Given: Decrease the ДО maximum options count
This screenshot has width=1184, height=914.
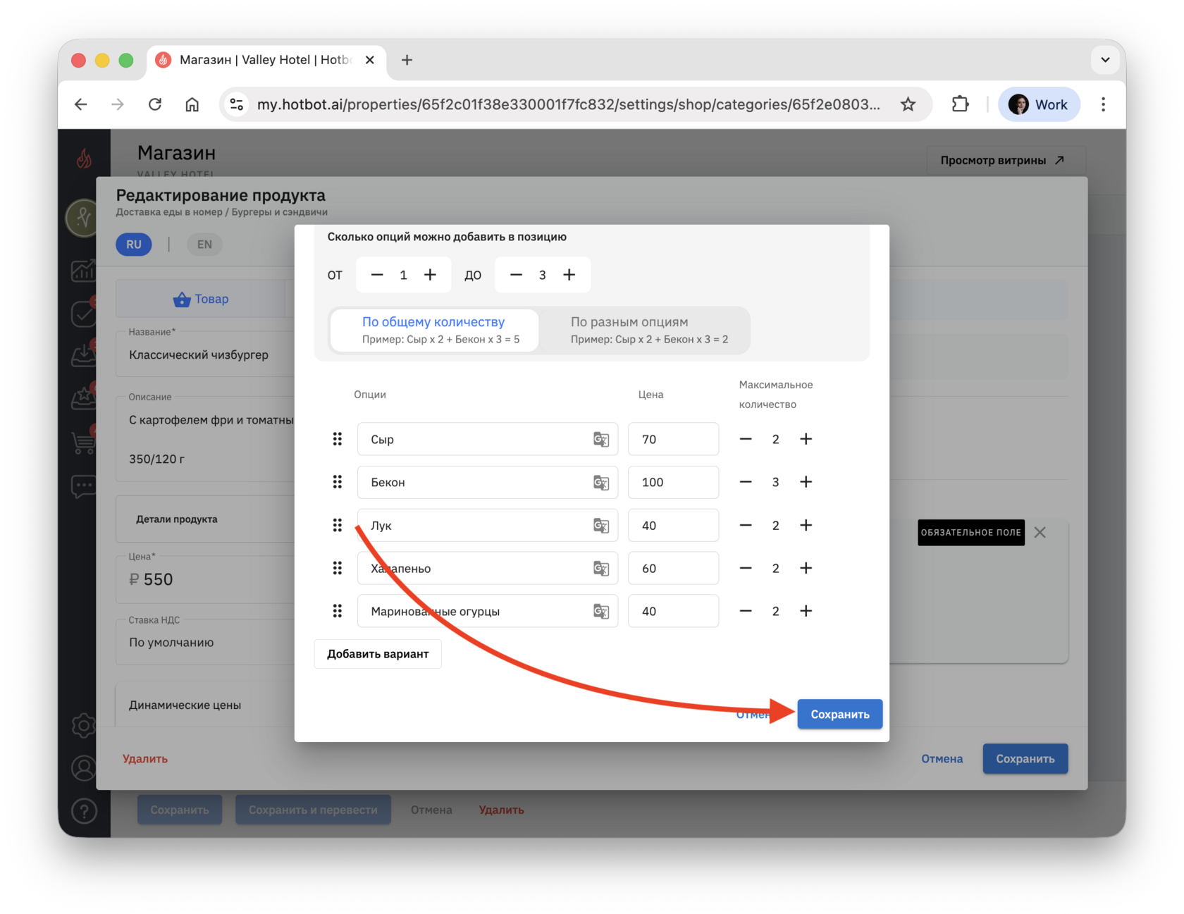Looking at the screenshot, I should (x=516, y=275).
